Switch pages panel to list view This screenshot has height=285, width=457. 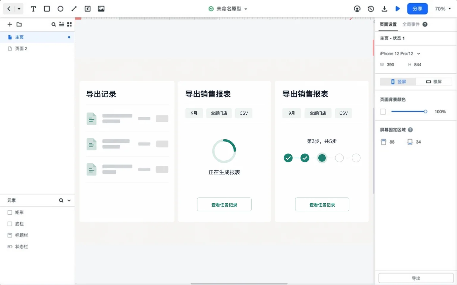tap(62, 24)
